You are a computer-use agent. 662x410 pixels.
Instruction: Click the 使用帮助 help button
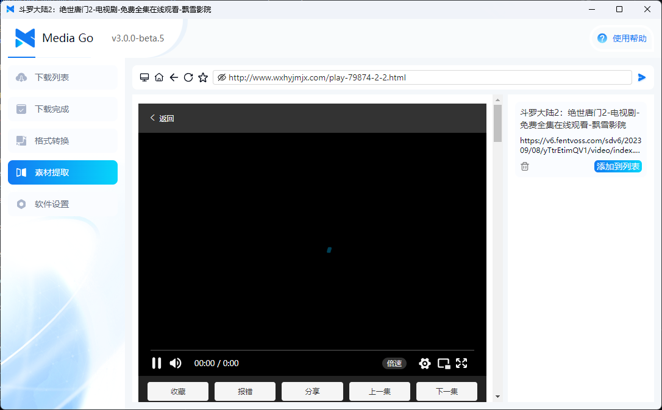(x=622, y=38)
